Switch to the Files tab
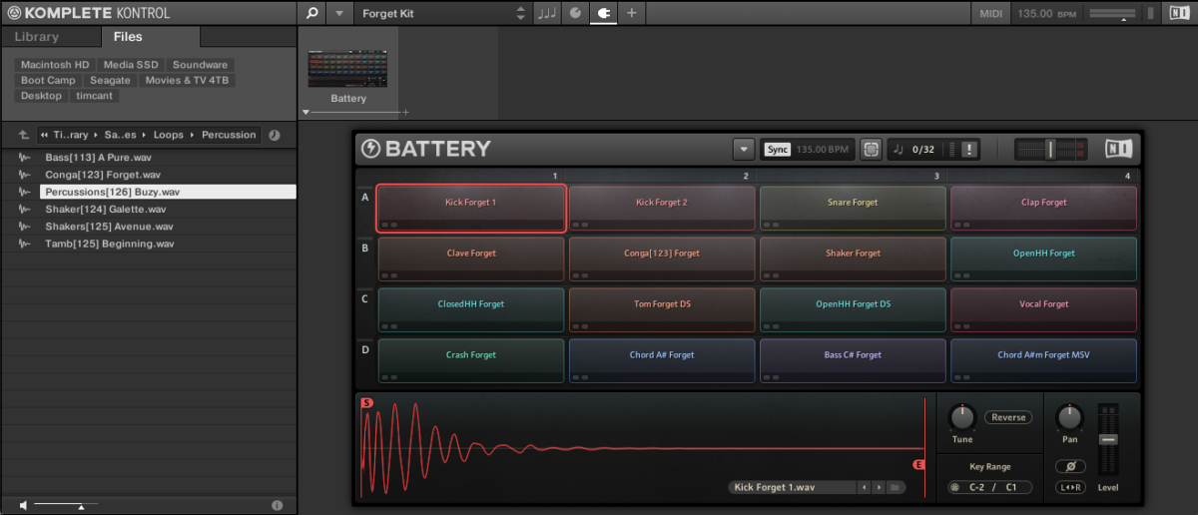The height and width of the screenshot is (515, 1198). click(128, 37)
